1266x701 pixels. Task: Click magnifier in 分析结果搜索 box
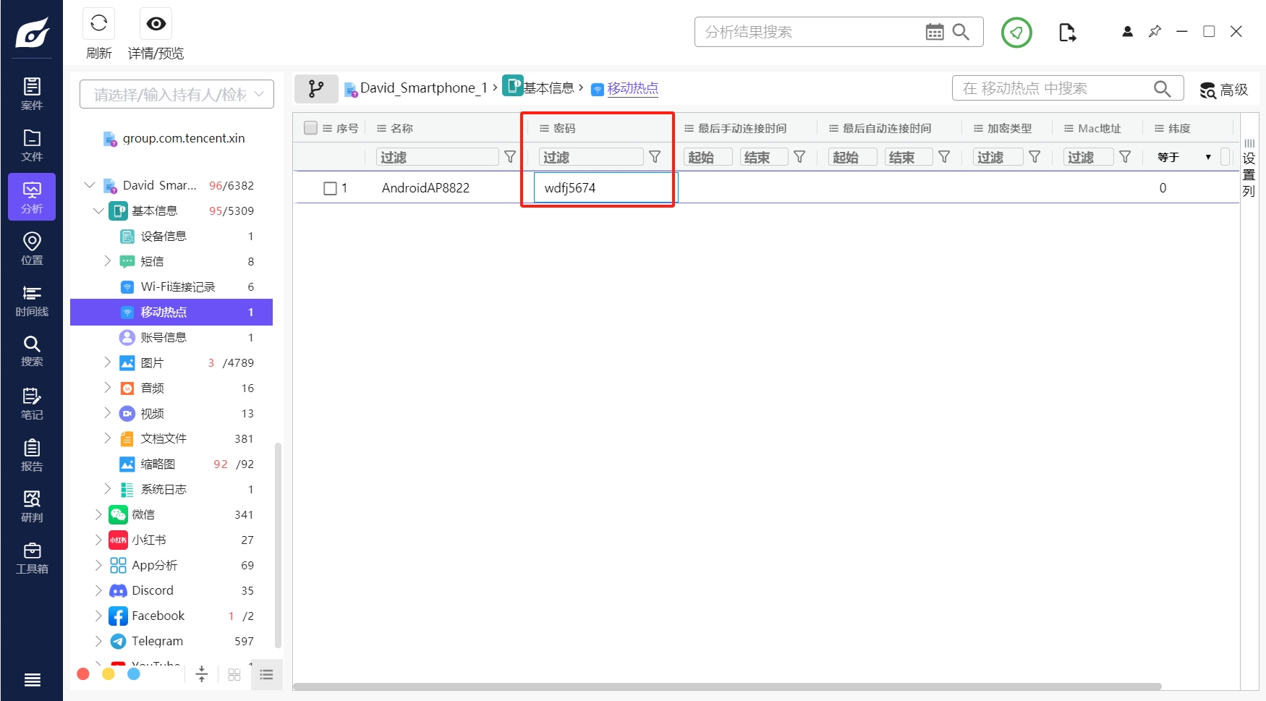pyautogui.click(x=961, y=32)
